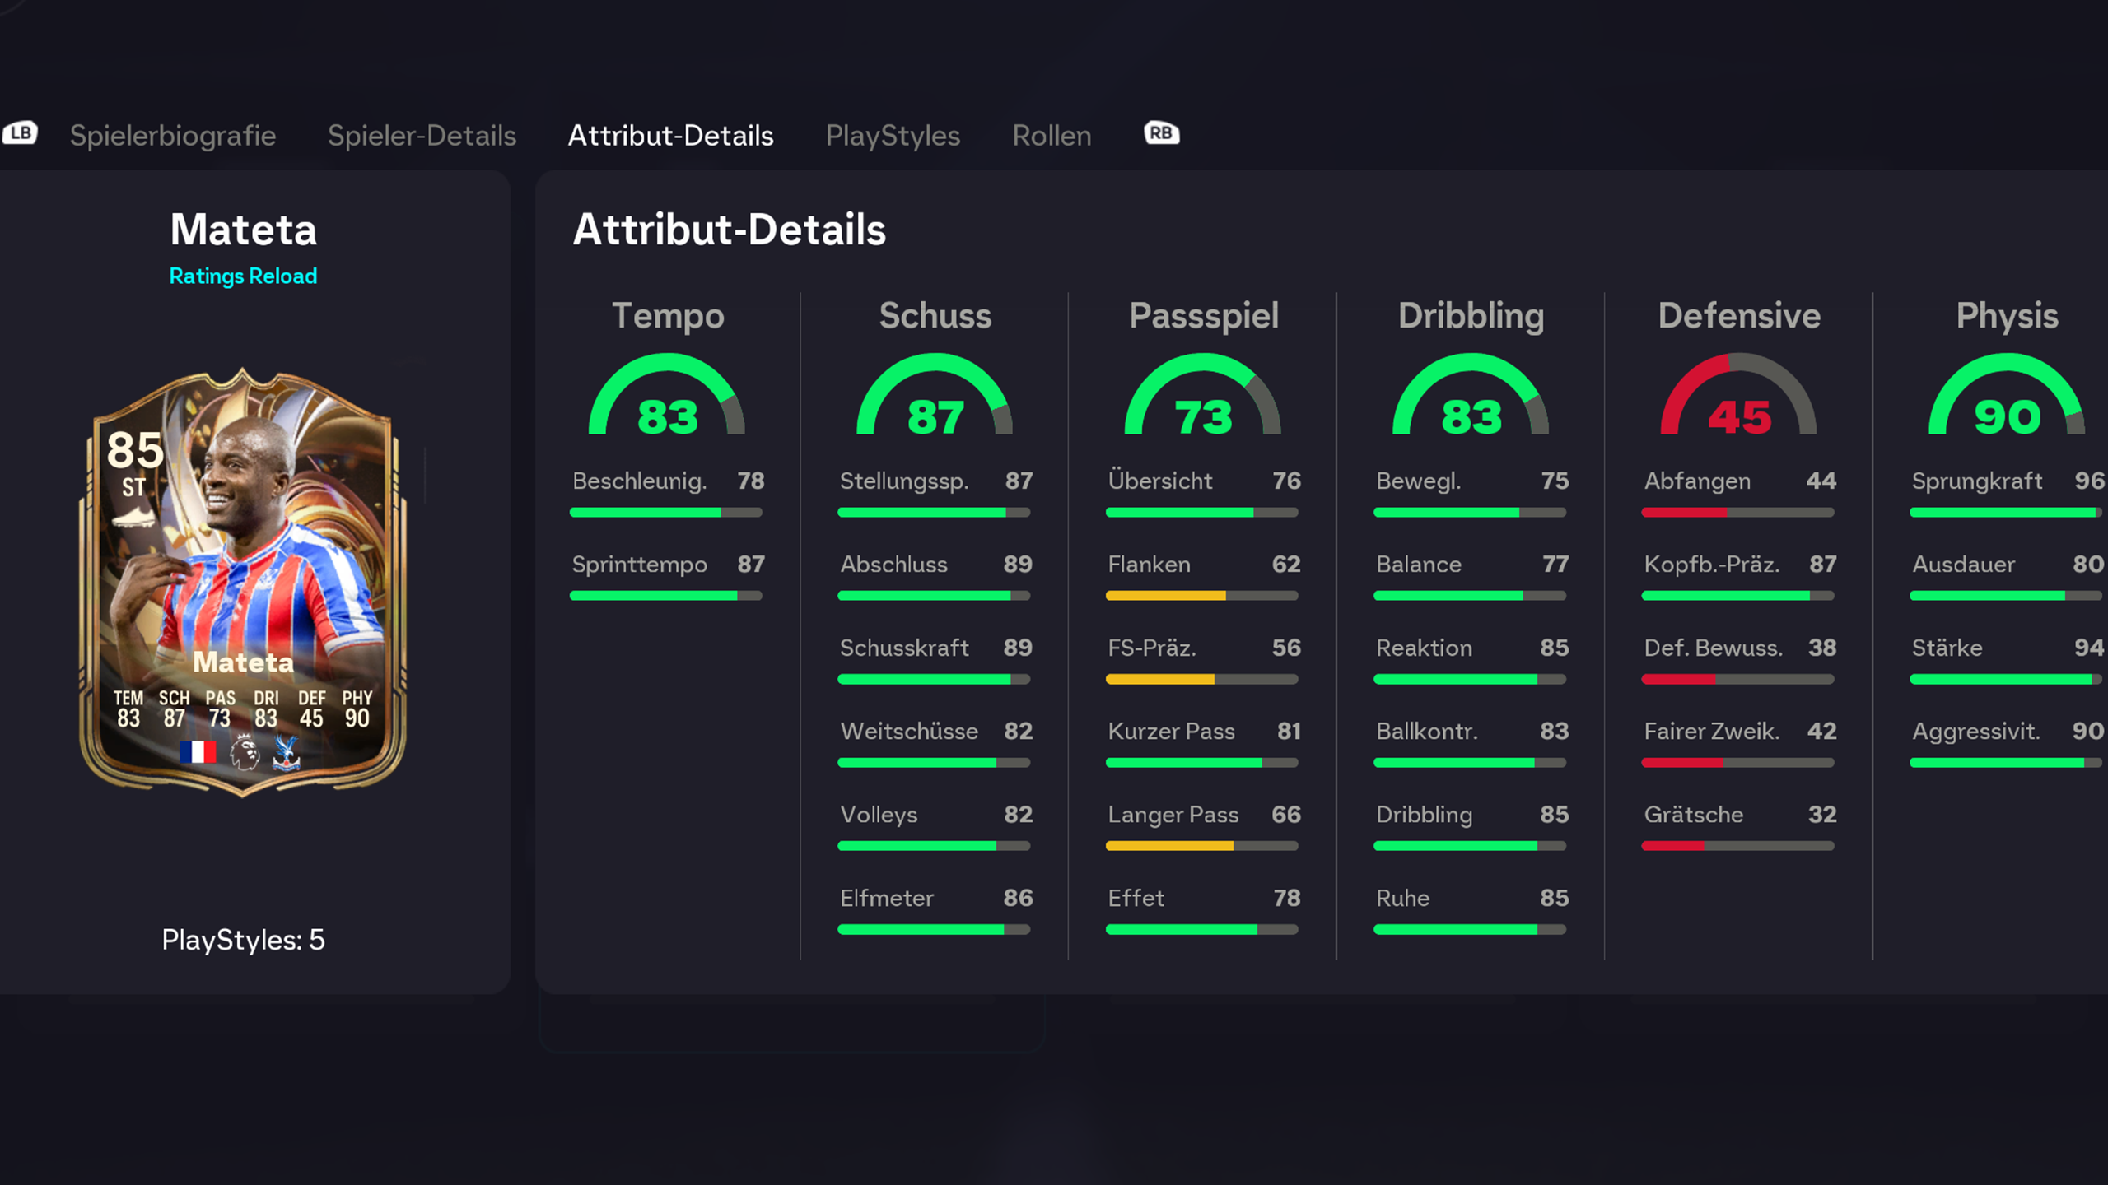Click the yellow Flanken stat bar
2108x1185 pixels.
(x=1201, y=596)
